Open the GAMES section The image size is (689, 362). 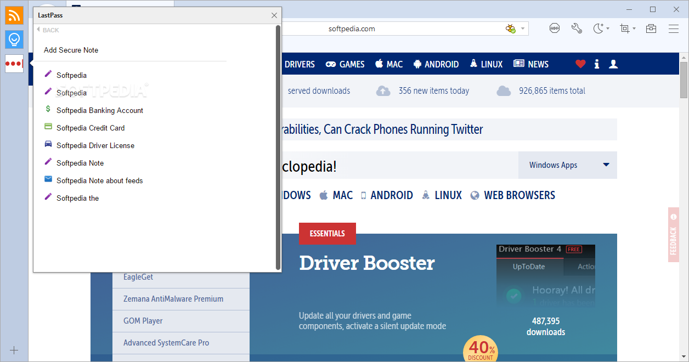pos(345,64)
